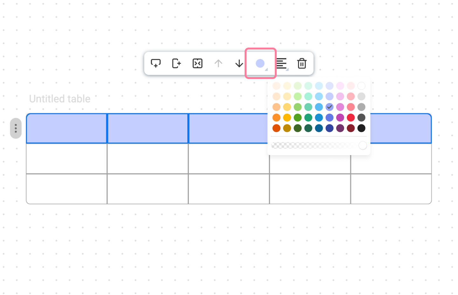Screen dimensions: 458x295
Task: Expand the fill color dropdown triangle
Action: [x=267, y=70]
